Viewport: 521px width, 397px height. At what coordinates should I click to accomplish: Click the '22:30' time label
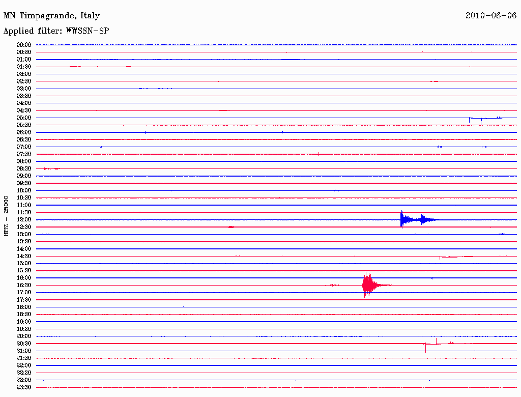pyautogui.click(x=24, y=373)
